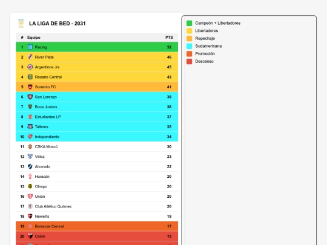Click the Descenso legend label

click(x=205, y=62)
